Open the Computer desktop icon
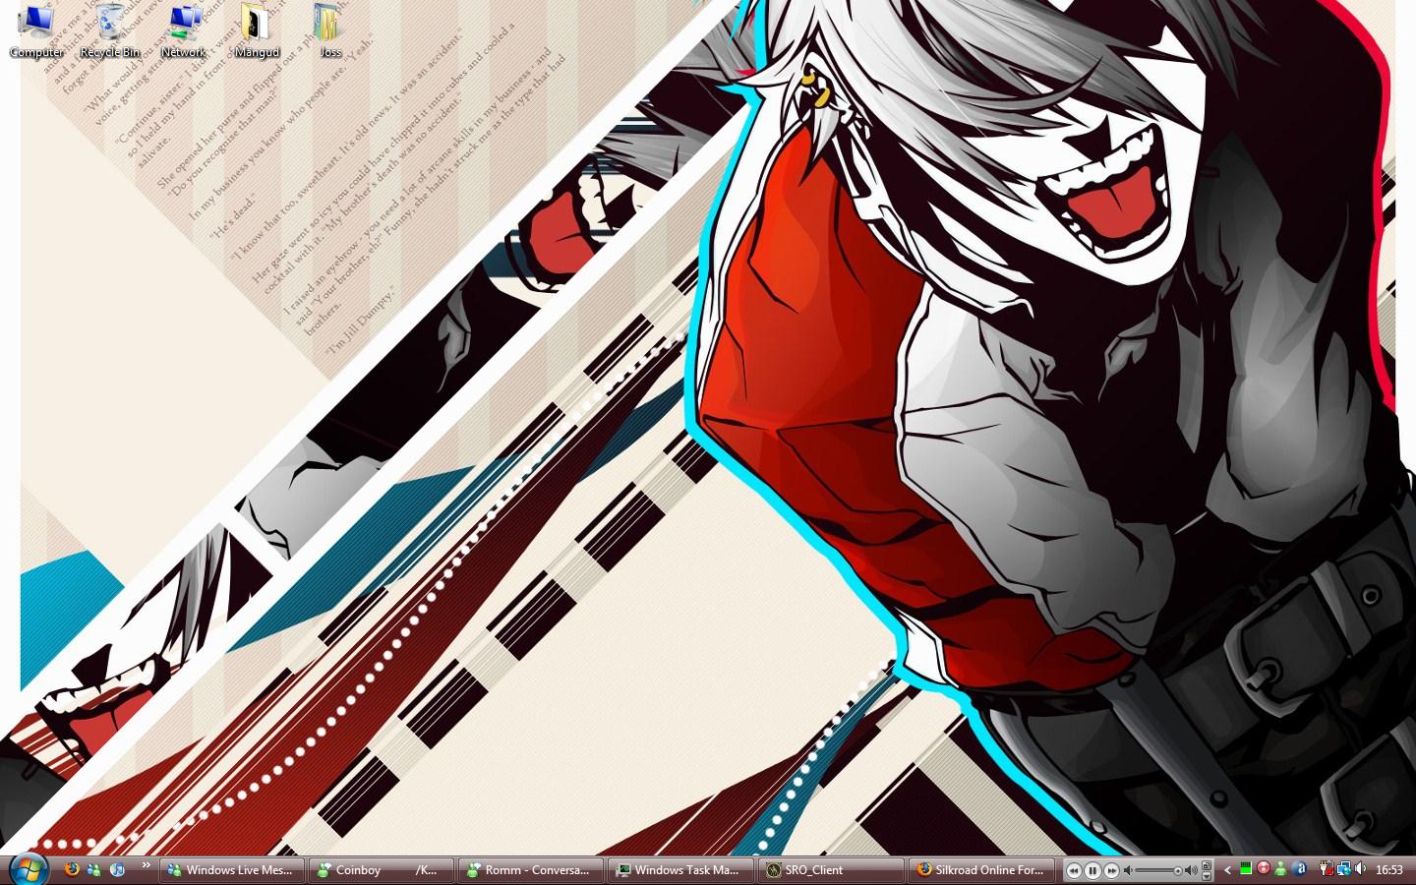Viewport: 1416px width, 885px height. (35, 29)
